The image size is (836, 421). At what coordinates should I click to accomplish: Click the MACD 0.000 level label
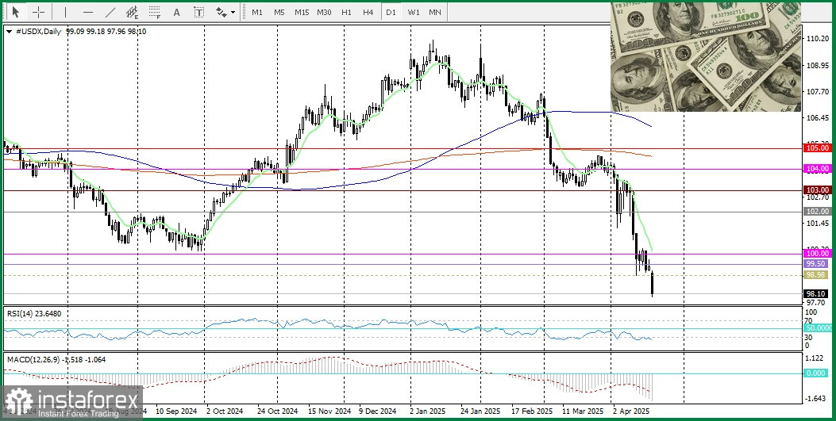(x=816, y=373)
